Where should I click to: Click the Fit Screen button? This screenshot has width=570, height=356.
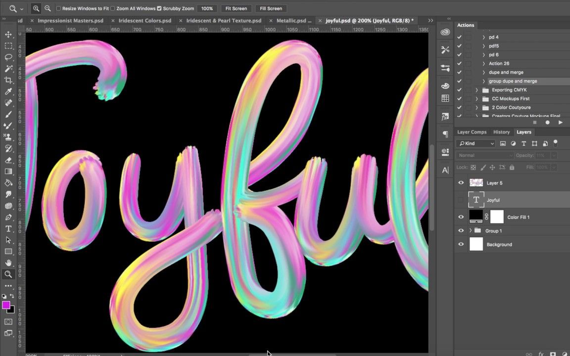point(236,8)
